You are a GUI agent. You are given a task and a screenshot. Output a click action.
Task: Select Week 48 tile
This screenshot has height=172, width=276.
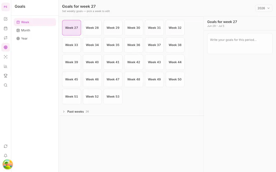point(134,79)
